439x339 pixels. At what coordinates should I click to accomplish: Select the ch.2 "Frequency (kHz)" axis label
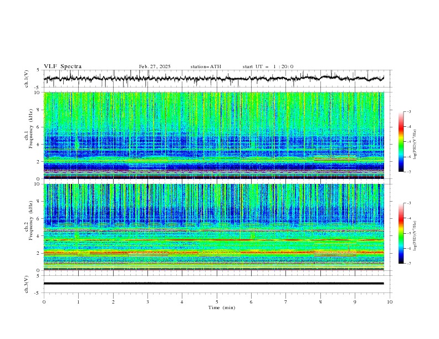tap(31, 220)
